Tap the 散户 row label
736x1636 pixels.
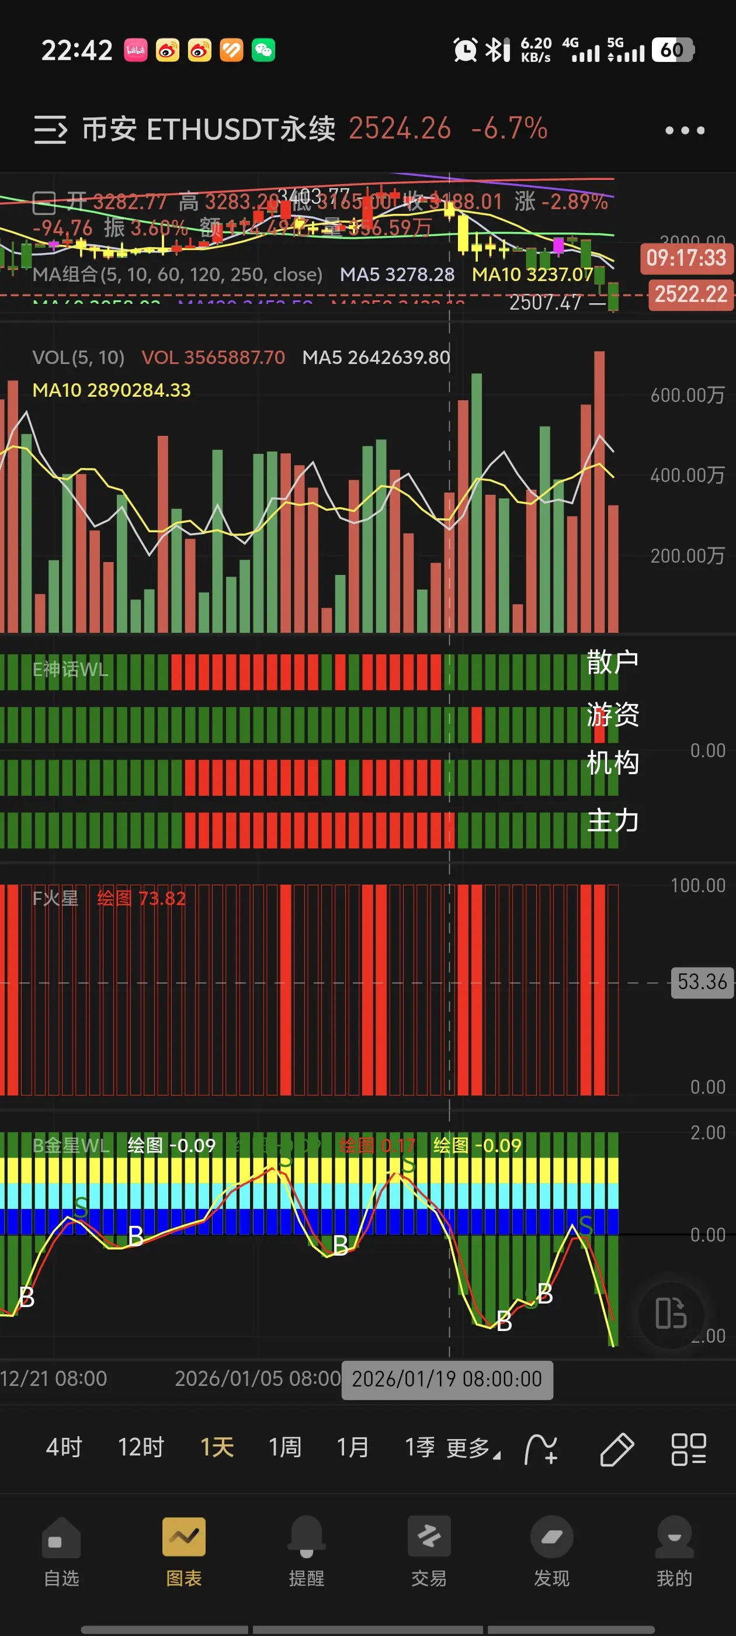point(612,662)
